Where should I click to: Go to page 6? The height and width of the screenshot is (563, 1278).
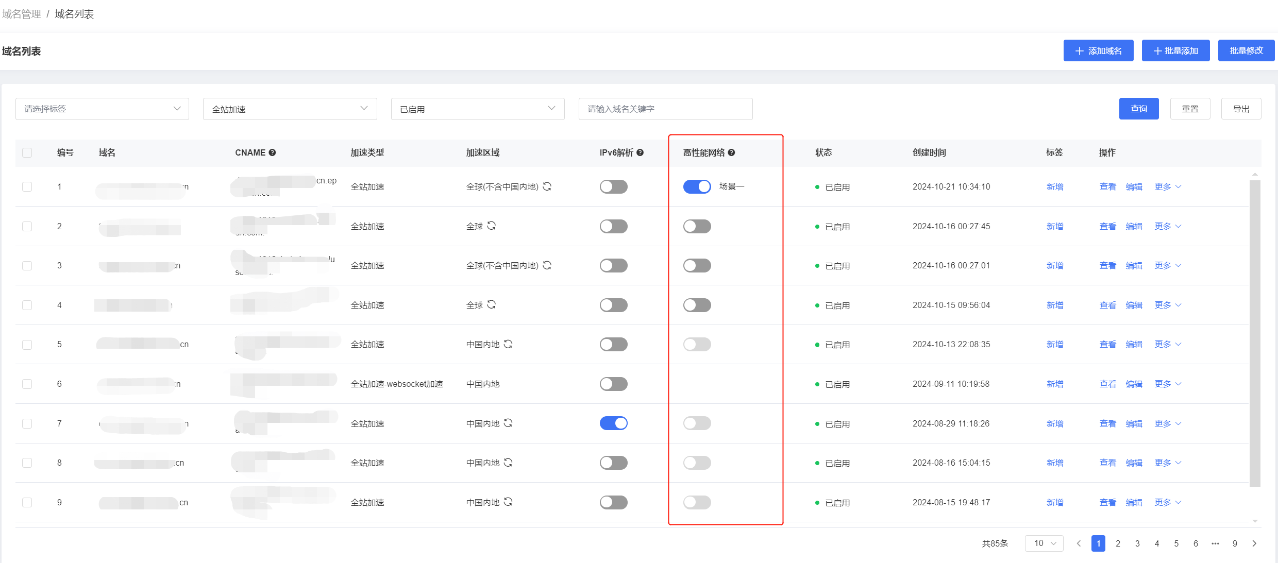coord(1196,543)
